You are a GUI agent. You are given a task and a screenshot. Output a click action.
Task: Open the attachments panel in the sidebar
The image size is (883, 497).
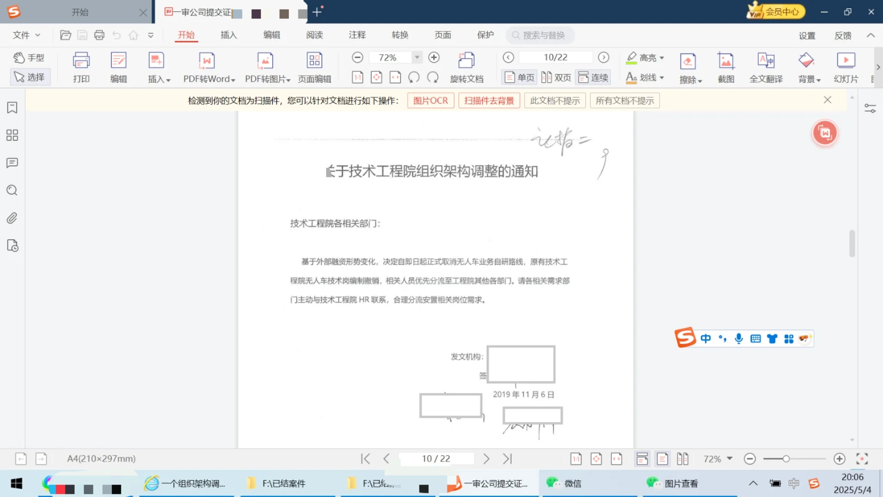click(12, 218)
